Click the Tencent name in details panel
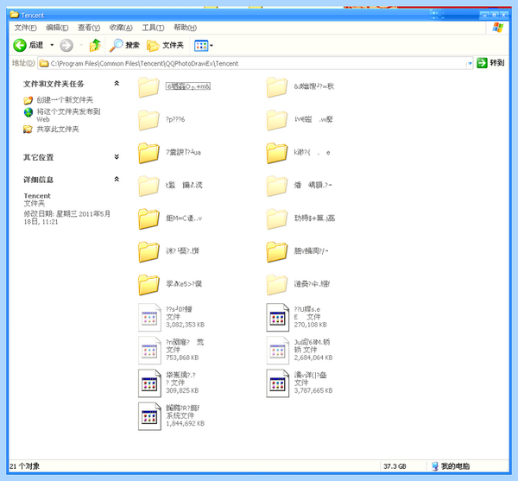Image resolution: width=518 pixels, height=481 pixels. tap(37, 195)
